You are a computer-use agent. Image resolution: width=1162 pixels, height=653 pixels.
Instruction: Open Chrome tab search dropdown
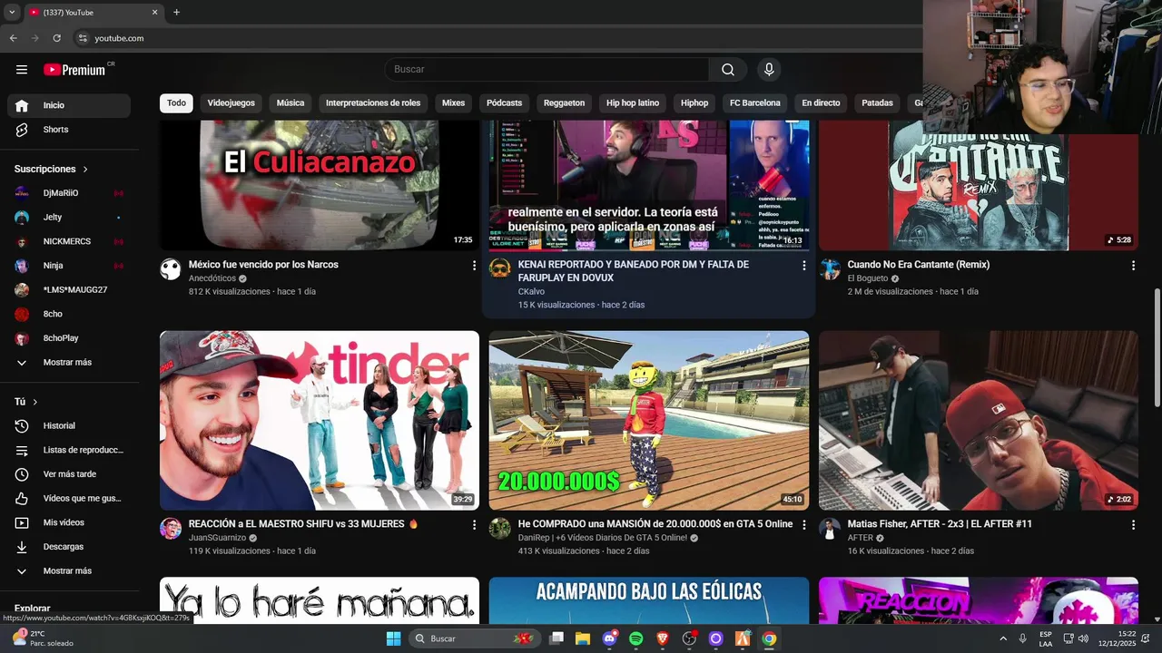(12, 13)
